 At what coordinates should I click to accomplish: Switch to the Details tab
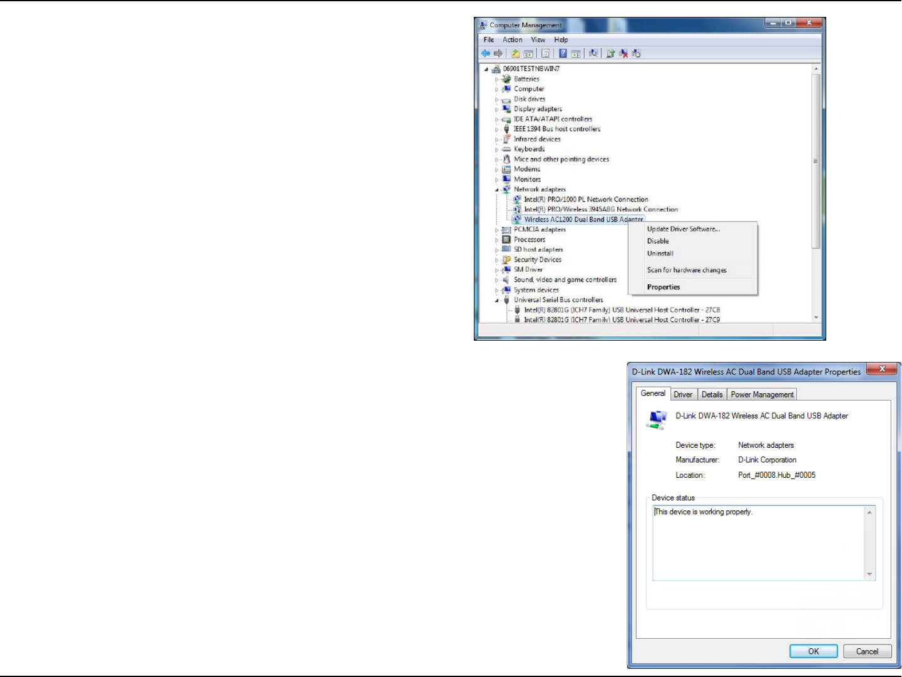coord(712,395)
